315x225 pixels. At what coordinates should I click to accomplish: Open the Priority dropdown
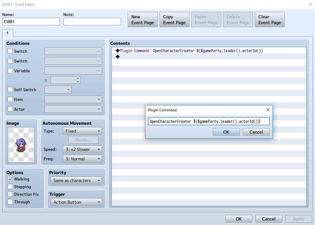(76, 180)
